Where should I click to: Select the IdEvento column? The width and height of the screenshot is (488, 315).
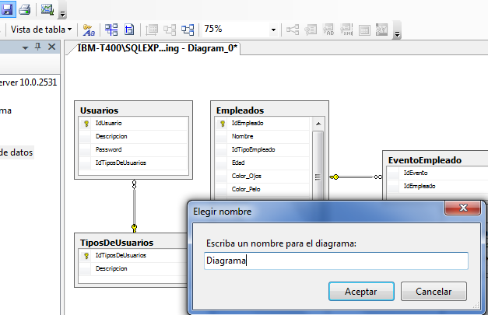click(x=437, y=173)
